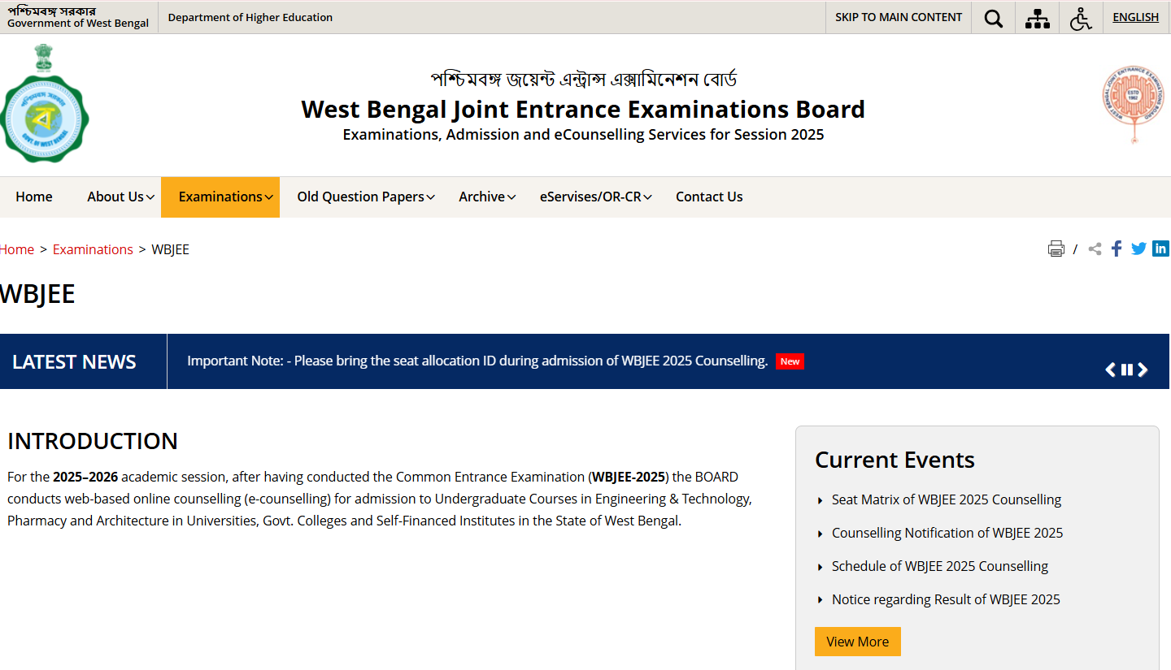Click the Current Events heading
1171x670 pixels.
tap(895, 460)
